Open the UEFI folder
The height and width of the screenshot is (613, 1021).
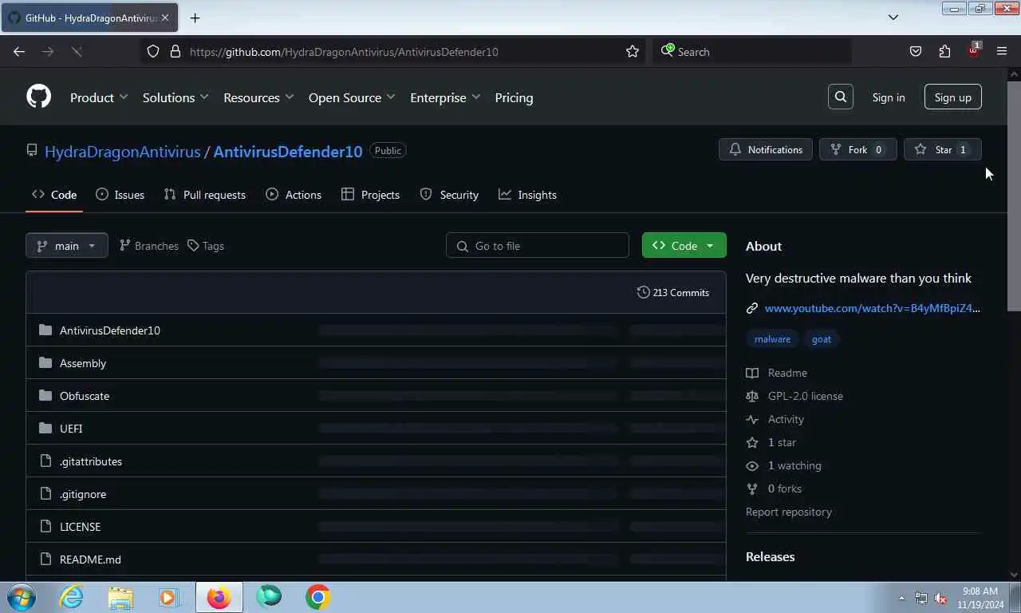pyautogui.click(x=71, y=429)
